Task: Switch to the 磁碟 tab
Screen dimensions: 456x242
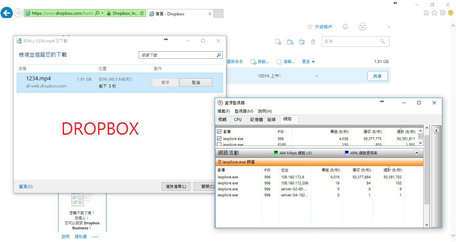Action: click(271, 120)
